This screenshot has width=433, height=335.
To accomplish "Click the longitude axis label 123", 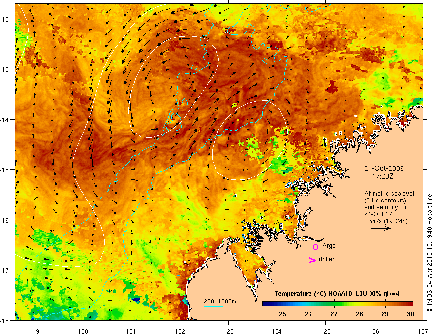I will 228,331.
